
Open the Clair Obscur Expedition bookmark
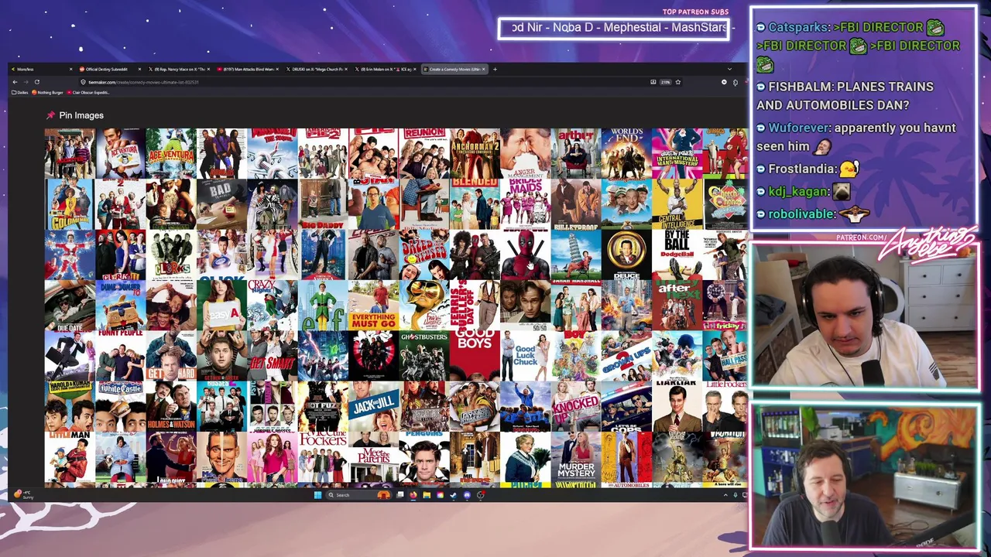89,92
